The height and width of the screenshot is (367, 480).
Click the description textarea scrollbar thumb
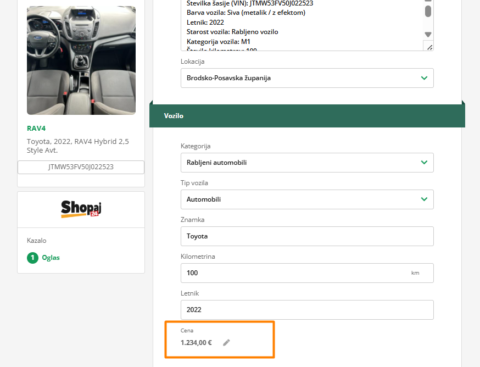[428, 11]
